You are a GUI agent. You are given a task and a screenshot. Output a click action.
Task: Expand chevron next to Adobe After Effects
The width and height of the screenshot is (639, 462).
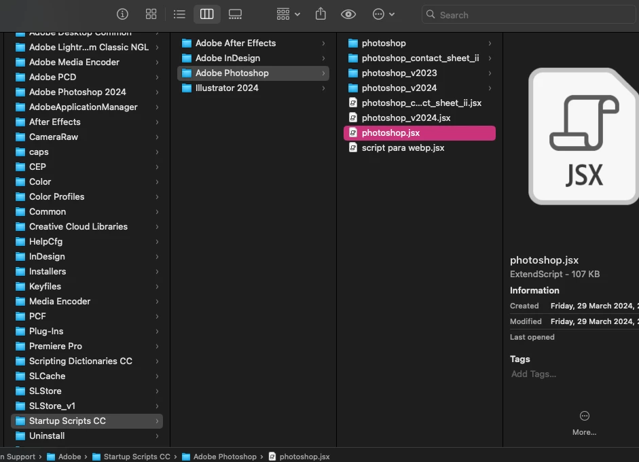point(323,43)
